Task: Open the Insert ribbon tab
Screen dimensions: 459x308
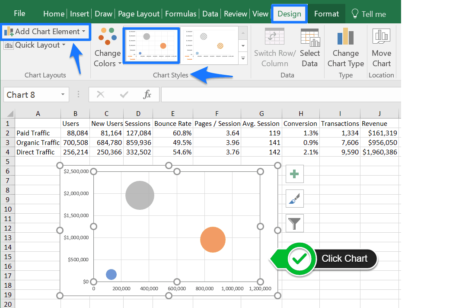Action: (80, 13)
